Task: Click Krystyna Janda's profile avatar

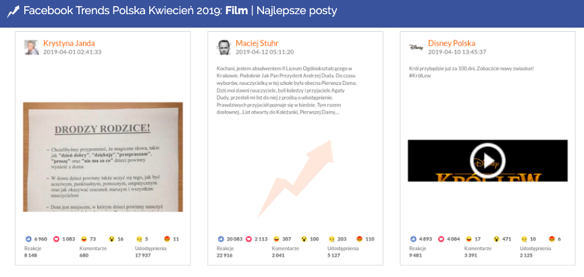Action: [32, 47]
